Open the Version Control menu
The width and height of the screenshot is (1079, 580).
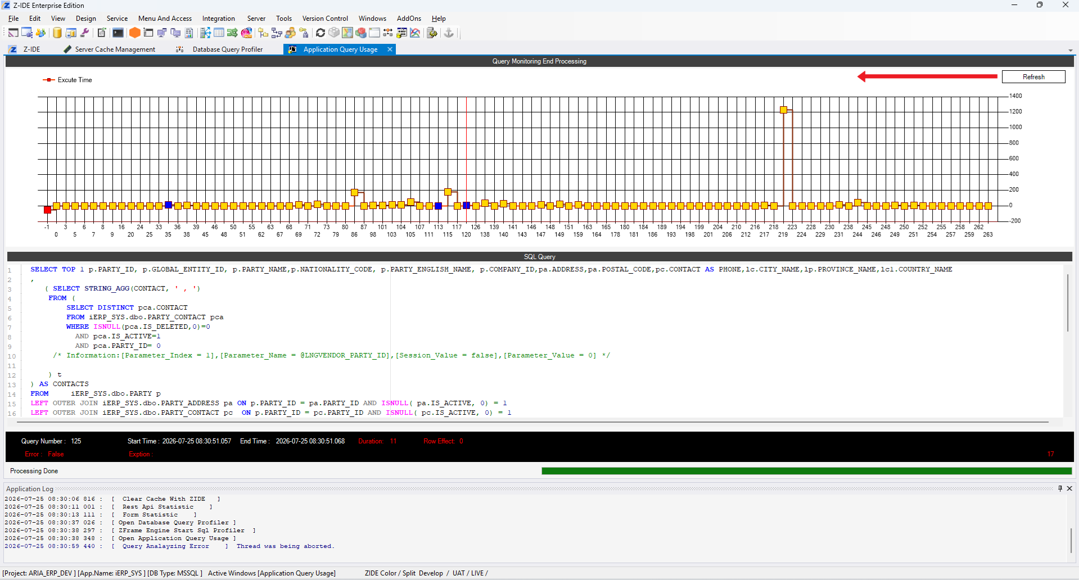click(325, 19)
